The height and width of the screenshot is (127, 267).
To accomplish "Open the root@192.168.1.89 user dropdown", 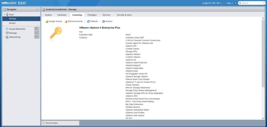I will [212, 3].
